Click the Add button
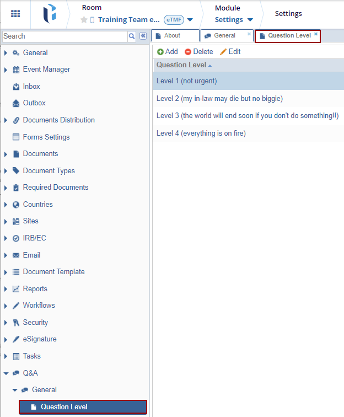Image resolution: width=344 pixels, height=417 pixels. click(x=167, y=52)
